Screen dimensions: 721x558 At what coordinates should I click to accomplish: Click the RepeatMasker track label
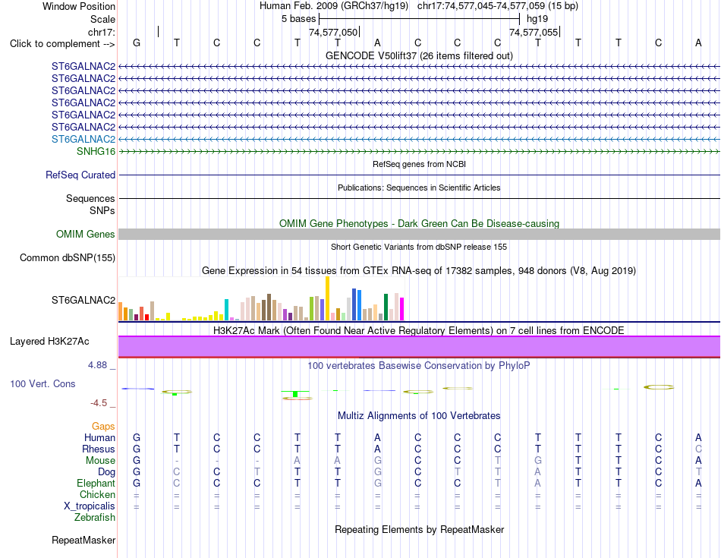point(83,540)
